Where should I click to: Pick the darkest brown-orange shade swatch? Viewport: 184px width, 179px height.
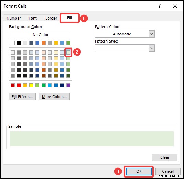44,76
